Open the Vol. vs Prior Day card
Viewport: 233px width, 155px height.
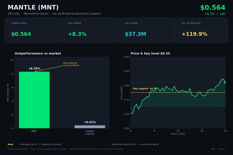[x=201, y=30]
